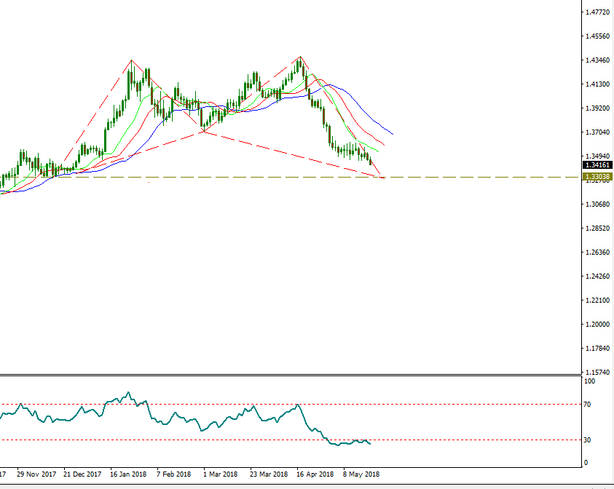Click the 1.20000 price scale label
Screen dimensions: 614x489
597,325
